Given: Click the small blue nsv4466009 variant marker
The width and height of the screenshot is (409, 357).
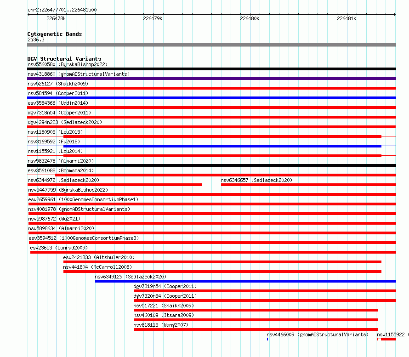Looking at the screenshot, I should click(x=267, y=339).
